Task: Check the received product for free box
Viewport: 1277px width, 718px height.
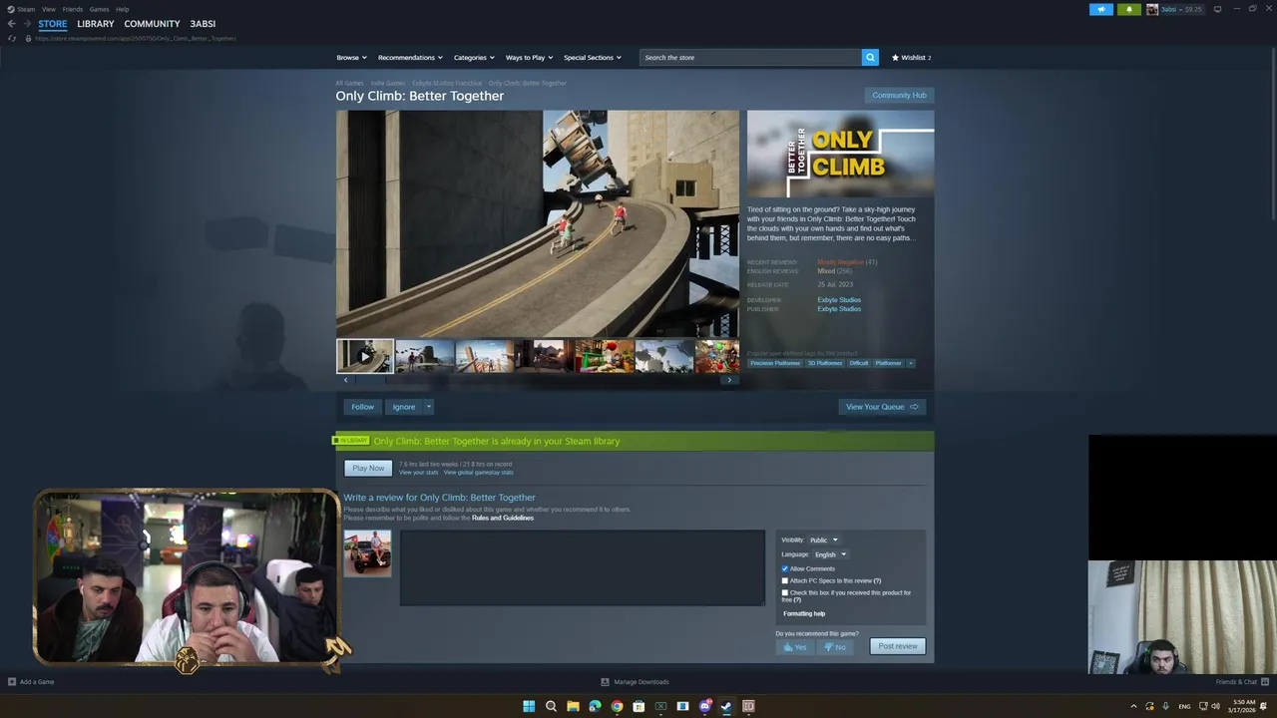Action: 785,592
